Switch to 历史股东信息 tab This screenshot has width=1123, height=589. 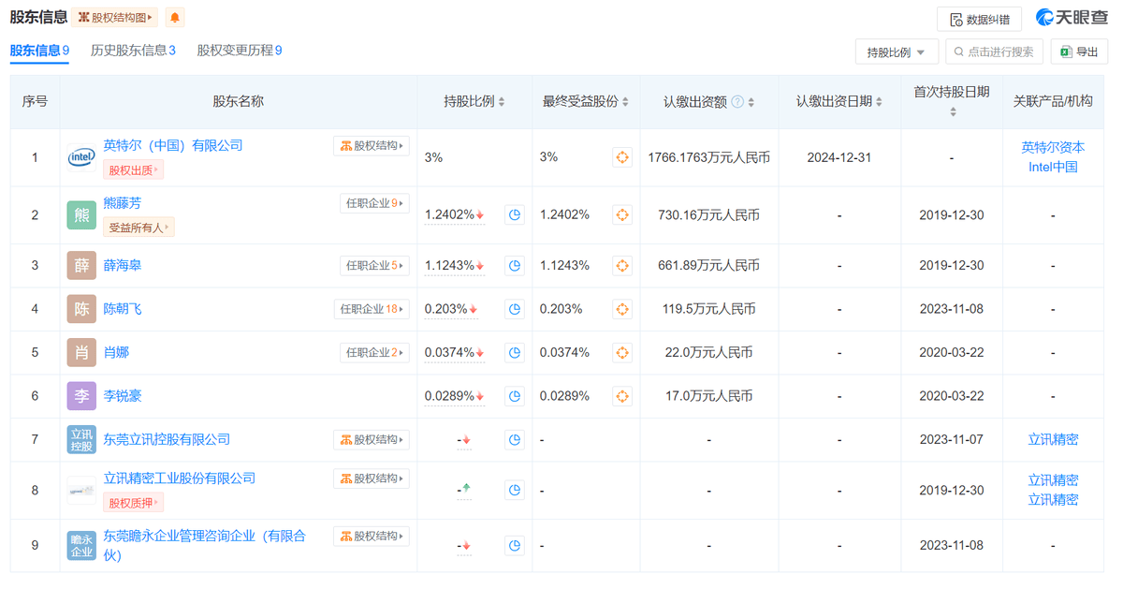coord(133,51)
